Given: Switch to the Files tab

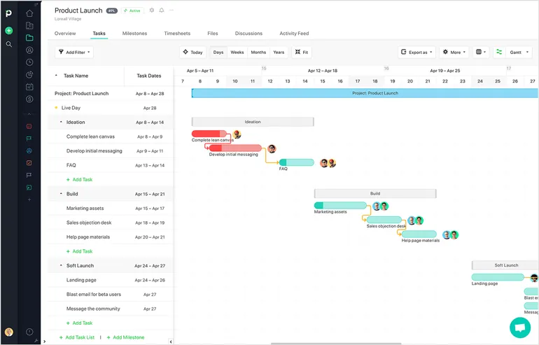Looking at the screenshot, I should click(x=212, y=34).
